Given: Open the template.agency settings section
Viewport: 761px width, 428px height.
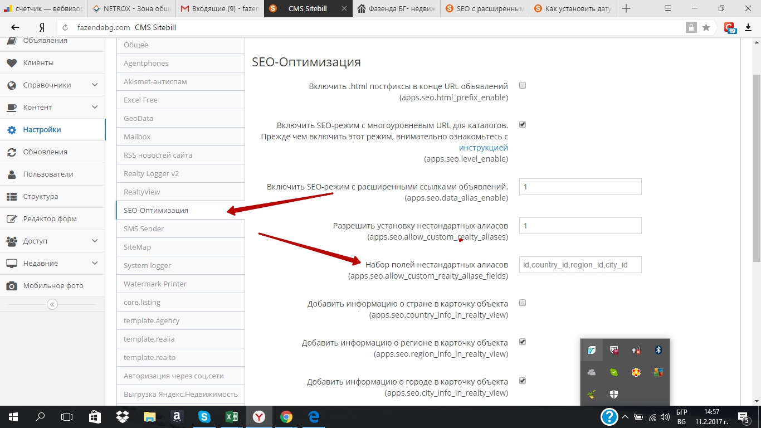Looking at the screenshot, I should [181, 320].
